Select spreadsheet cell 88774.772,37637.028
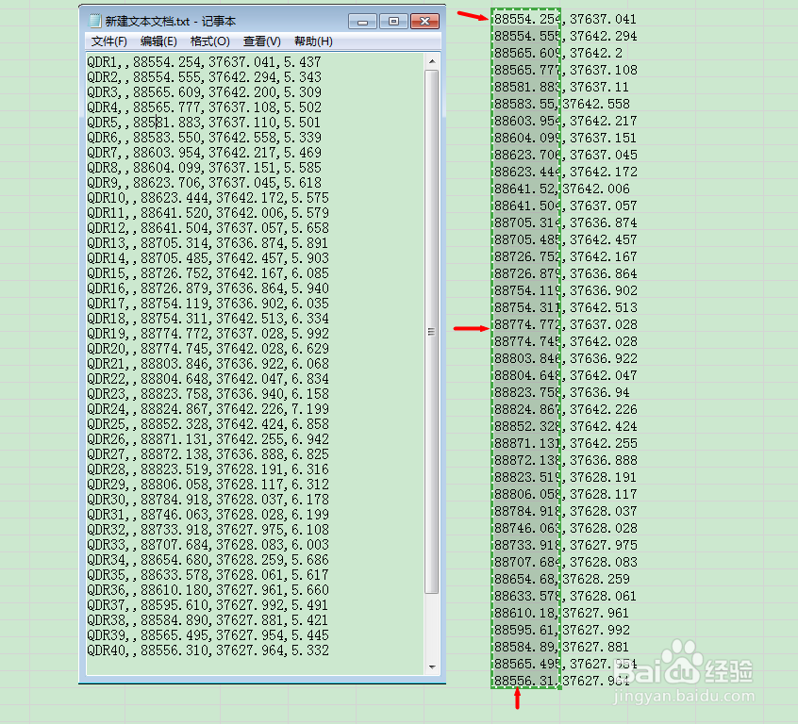798x724 pixels. [x=526, y=324]
